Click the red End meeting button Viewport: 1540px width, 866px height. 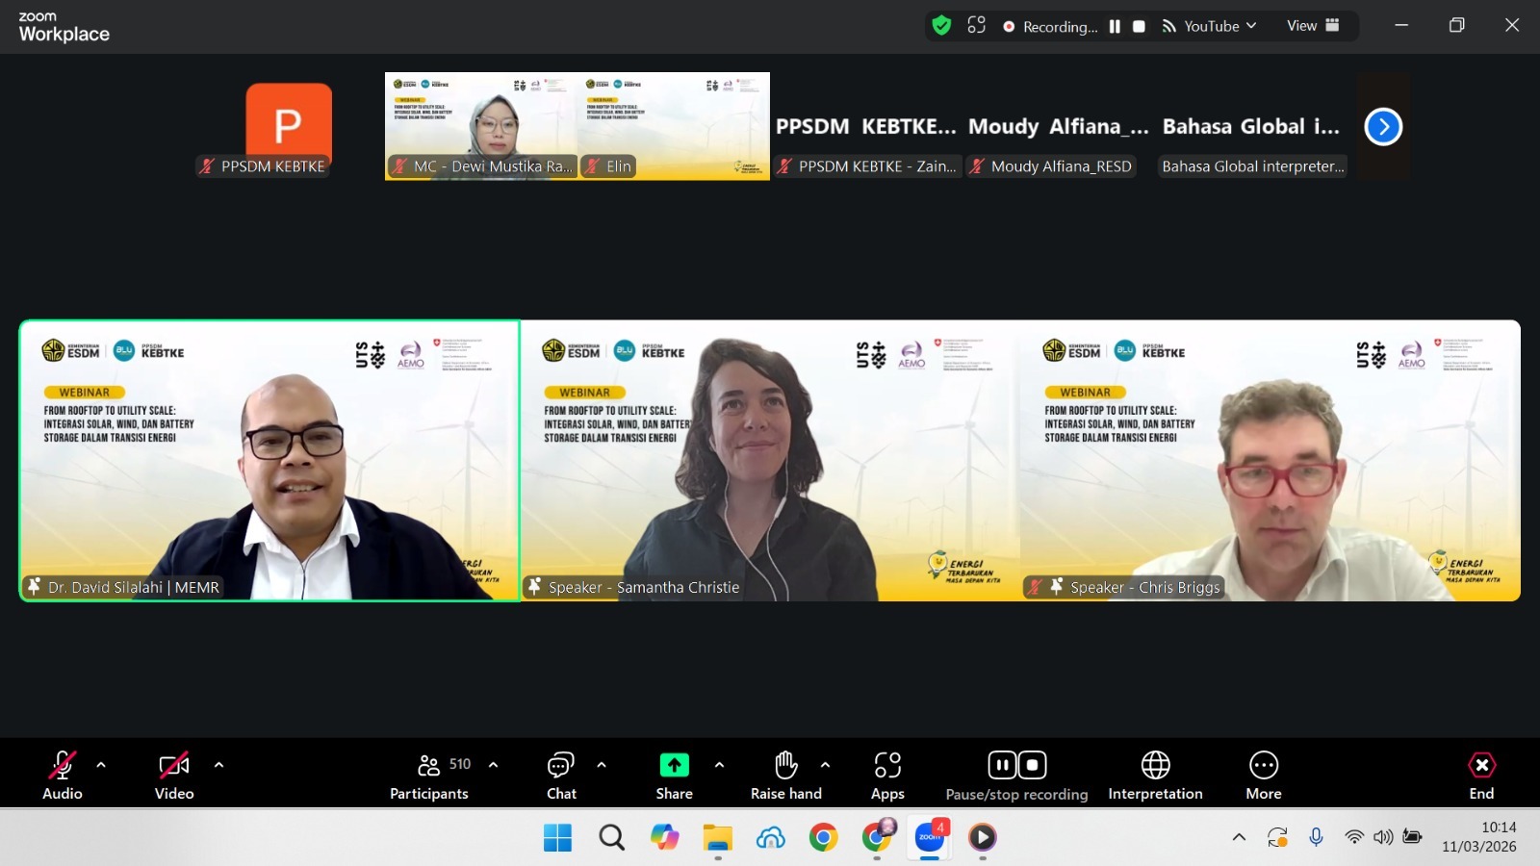pos(1481,776)
